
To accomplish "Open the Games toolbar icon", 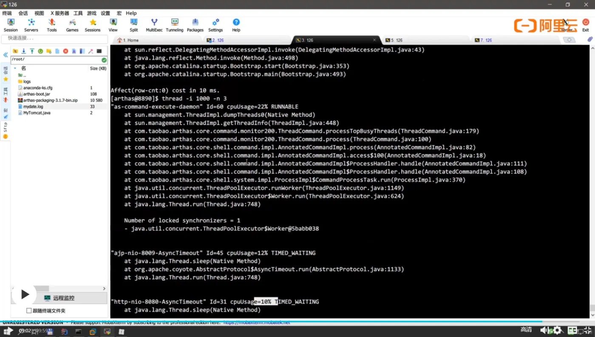I will pyautogui.click(x=72, y=25).
